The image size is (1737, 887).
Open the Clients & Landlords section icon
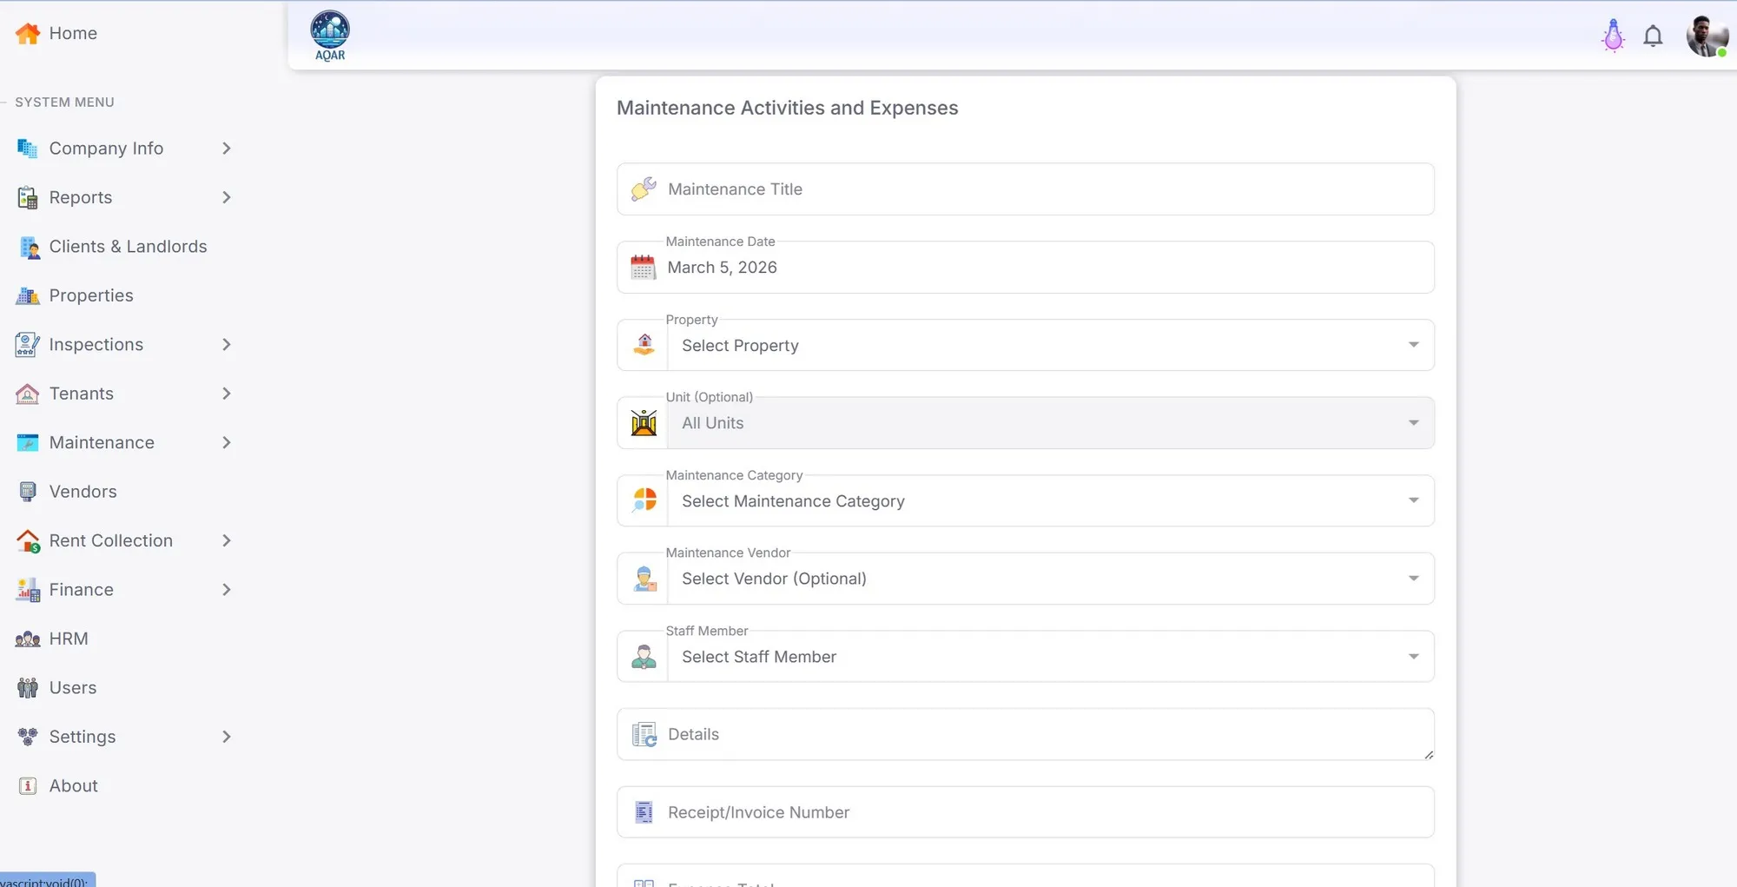[x=28, y=247]
